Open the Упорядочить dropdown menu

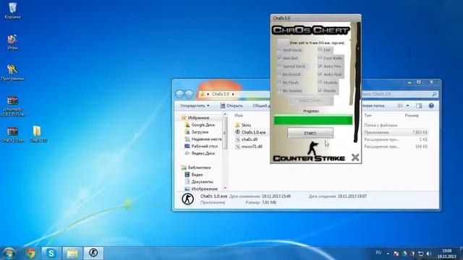coord(195,105)
